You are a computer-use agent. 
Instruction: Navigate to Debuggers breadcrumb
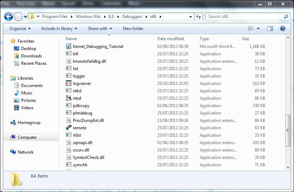pyautogui.click(x=132, y=17)
